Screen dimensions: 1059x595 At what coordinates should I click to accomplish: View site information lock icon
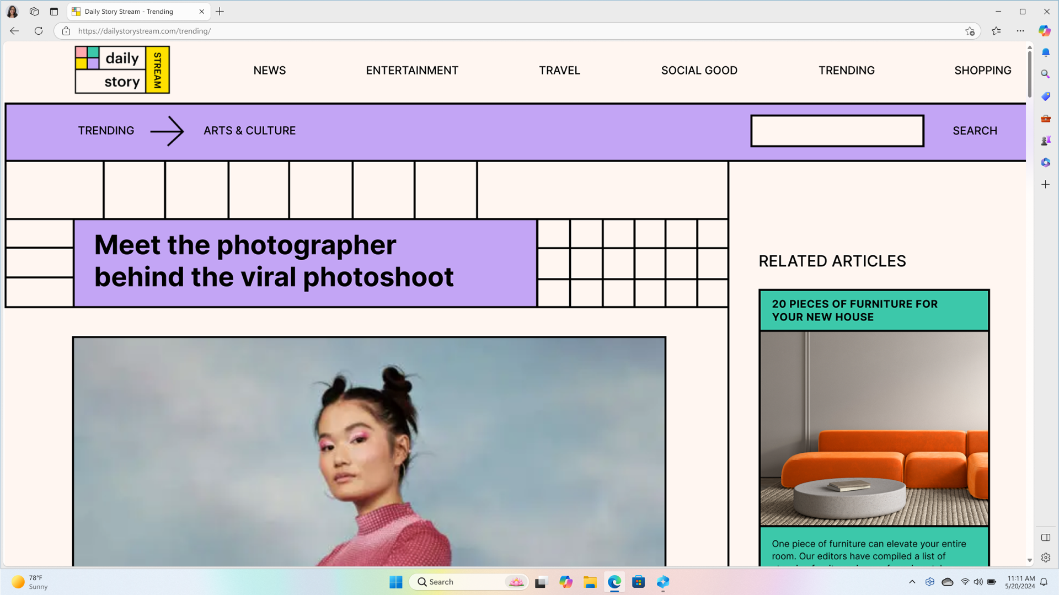coord(66,31)
